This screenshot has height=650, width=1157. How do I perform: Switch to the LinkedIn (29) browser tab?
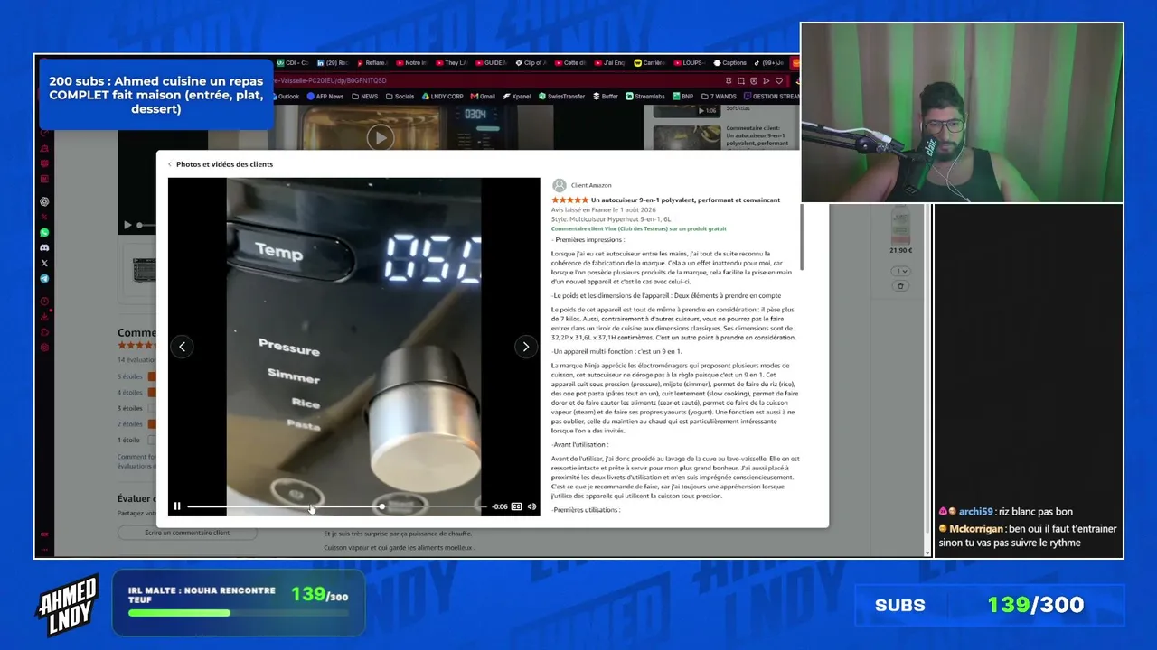click(x=333, y=63)
